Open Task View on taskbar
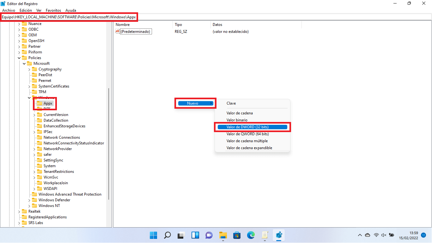The height and width of the screenshot is (243, 432). pyautogui.click(x=181, y=235)
